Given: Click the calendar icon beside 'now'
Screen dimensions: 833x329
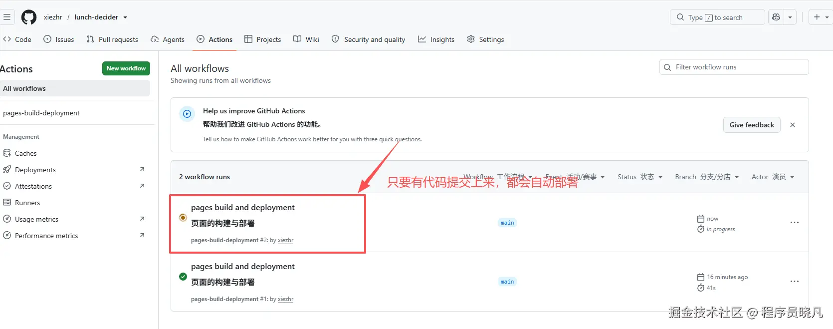Looking at the screenshot, I should click(701, 219).
